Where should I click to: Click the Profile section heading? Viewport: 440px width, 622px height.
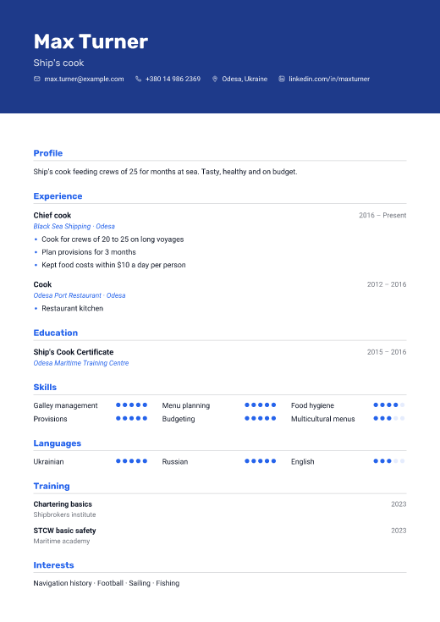pyautogui.click(x=48, y=153)
